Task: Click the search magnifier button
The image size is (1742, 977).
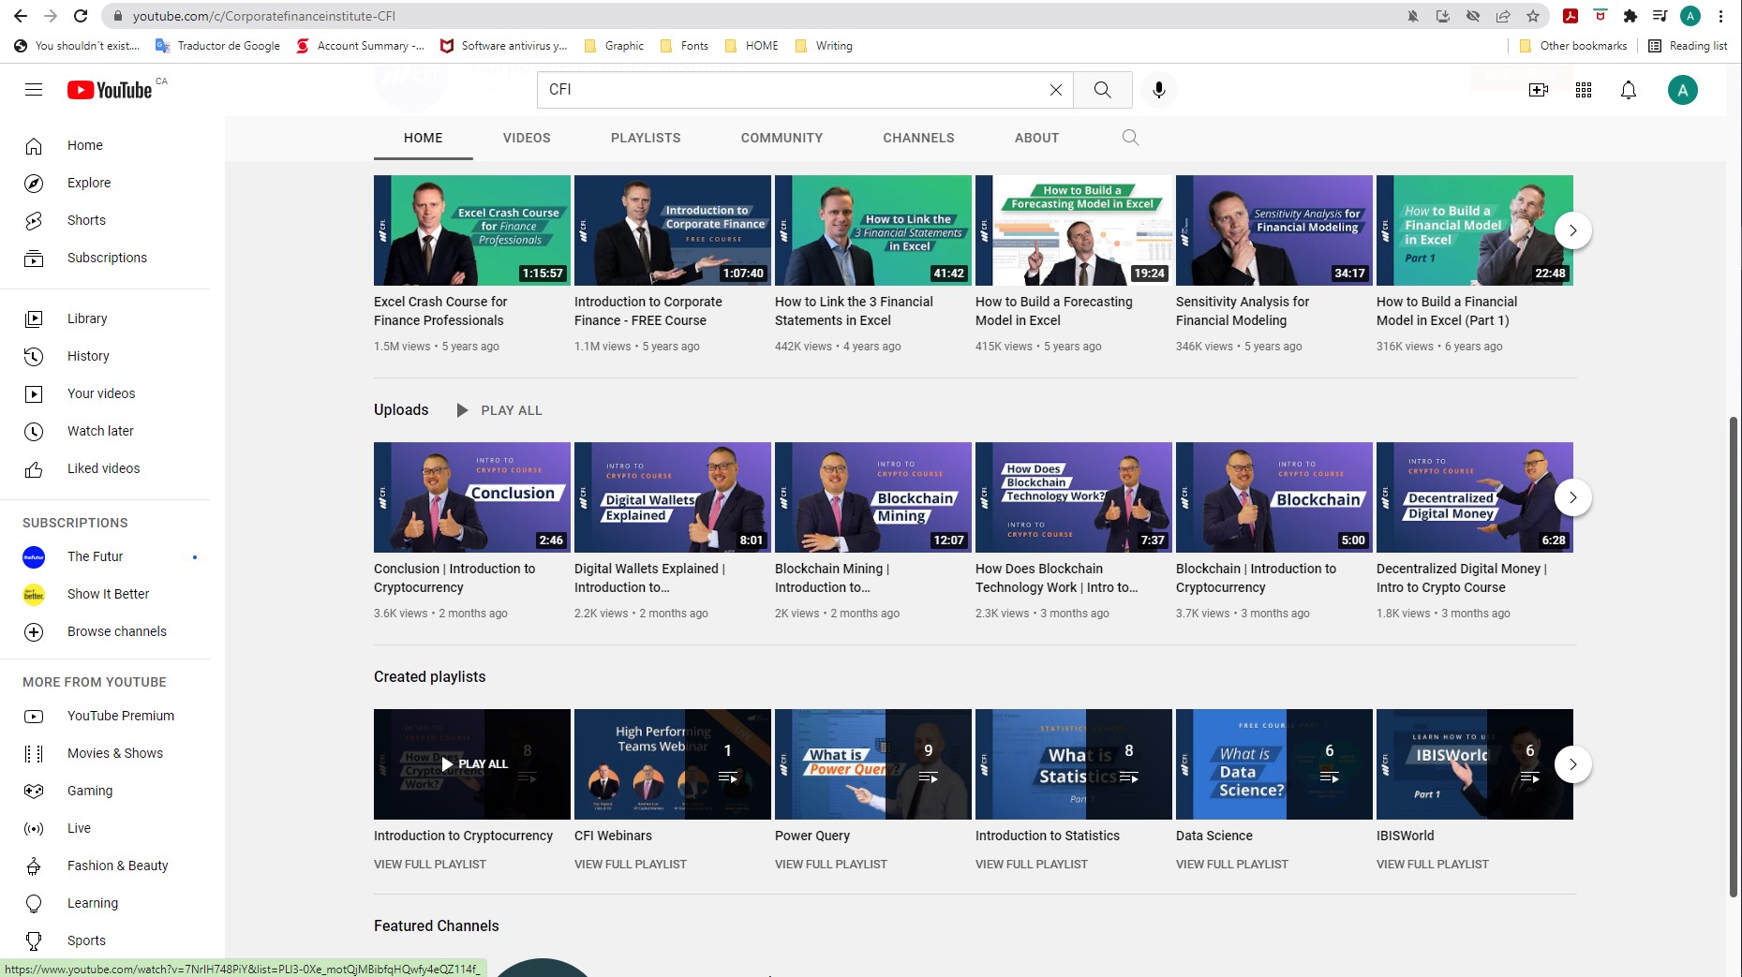Action: (1102, 90)
